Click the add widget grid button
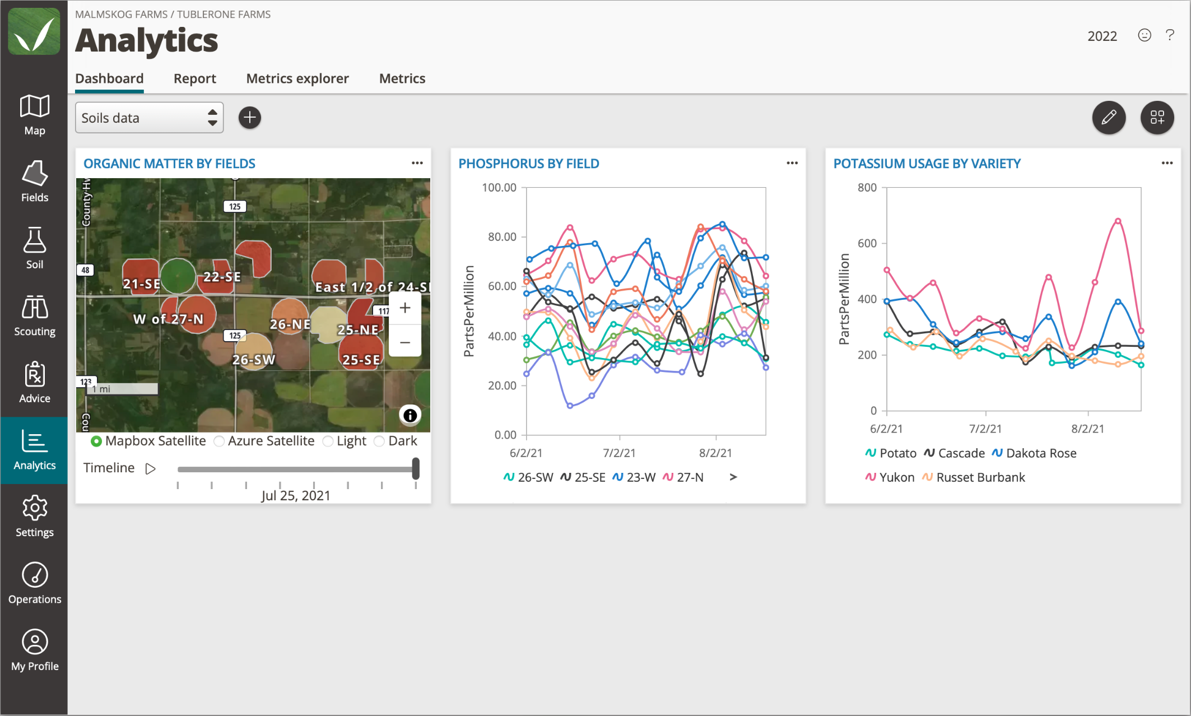Image resolution: width=1191 pixels, height=716 pixels. [x=1157, y=118]
